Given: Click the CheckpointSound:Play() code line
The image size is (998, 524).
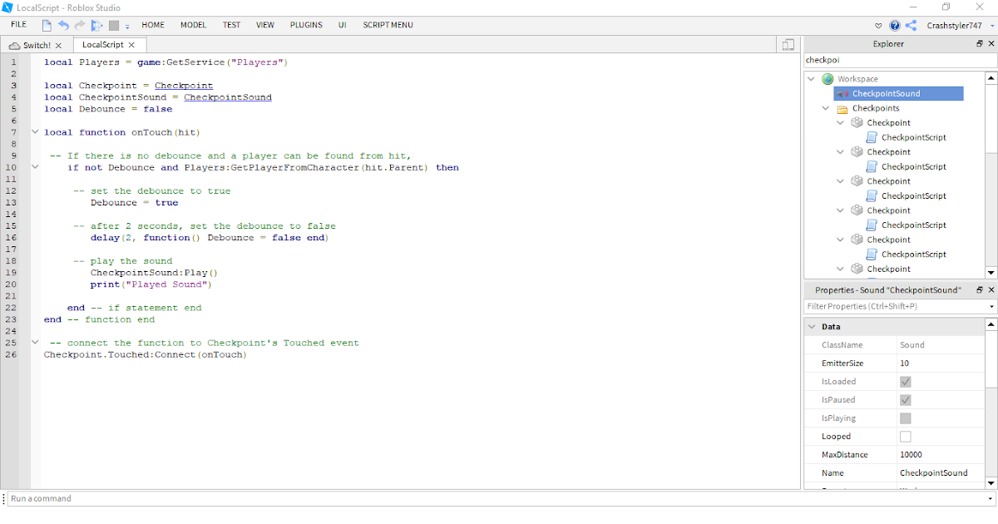Looking at the screenshot, I should [x=154, y=273].
